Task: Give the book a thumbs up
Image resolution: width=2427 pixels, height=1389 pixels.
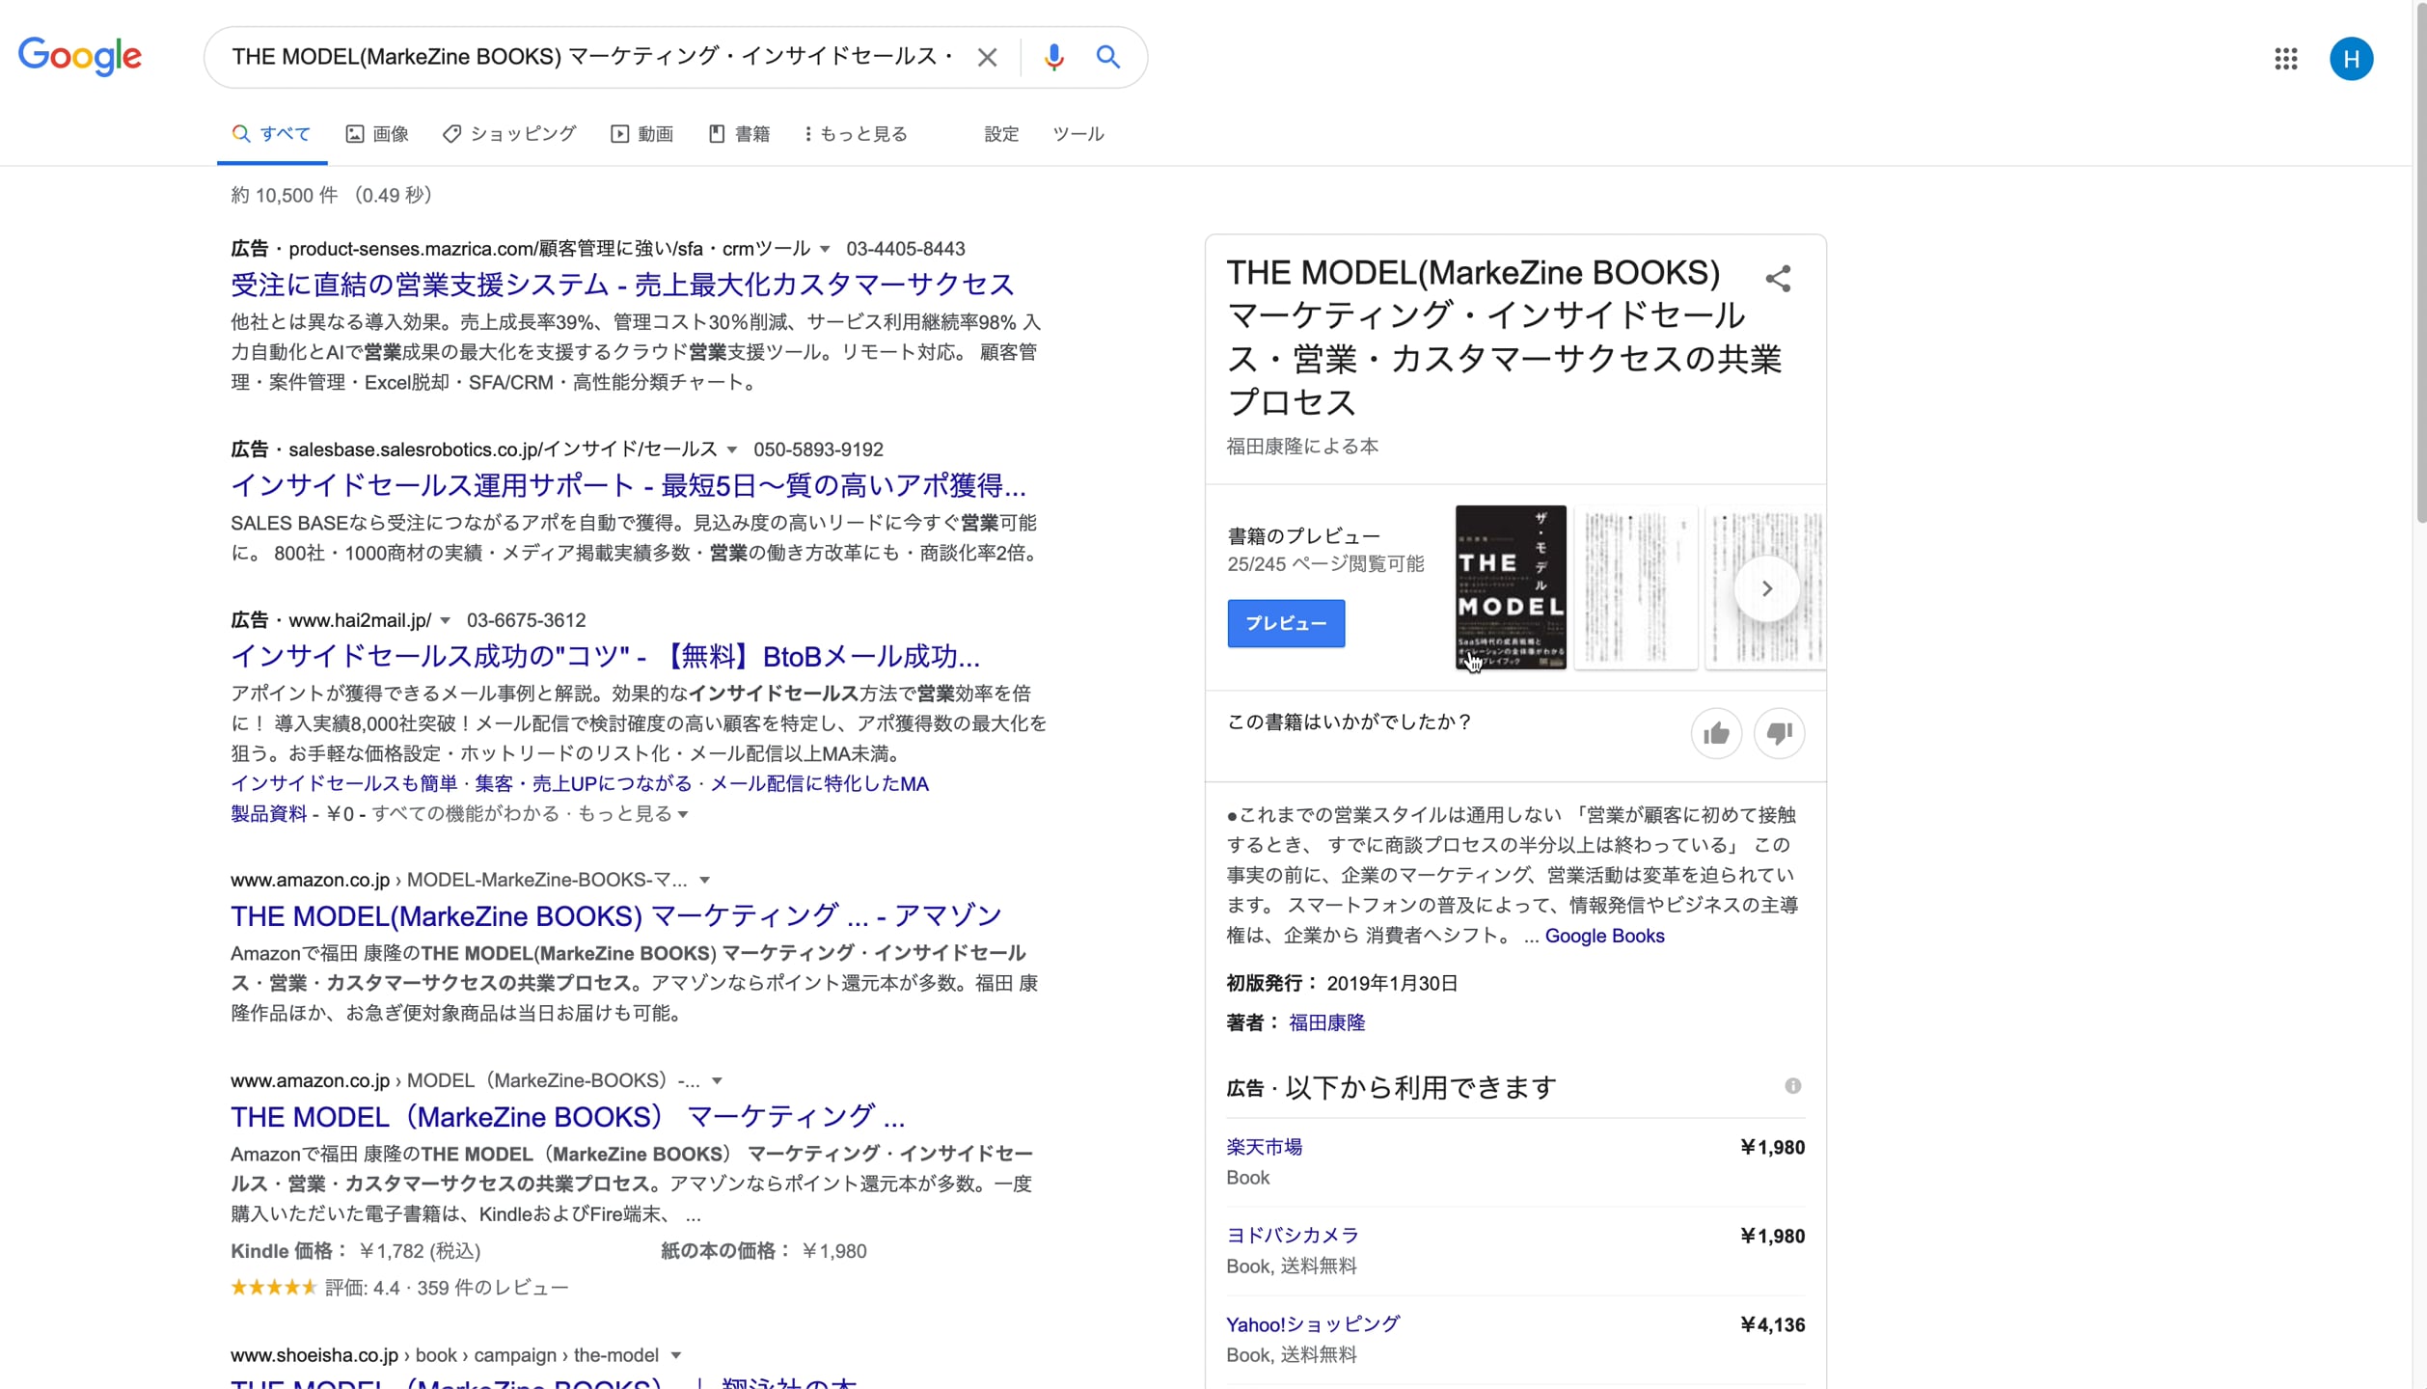Action: [x=1716, y=733]
